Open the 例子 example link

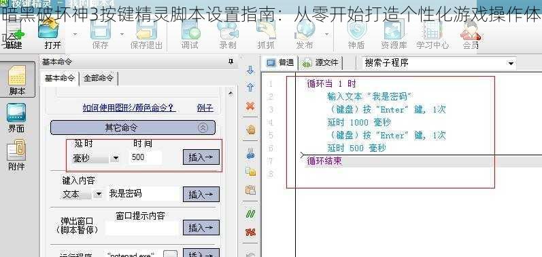(x=205, y=108)
